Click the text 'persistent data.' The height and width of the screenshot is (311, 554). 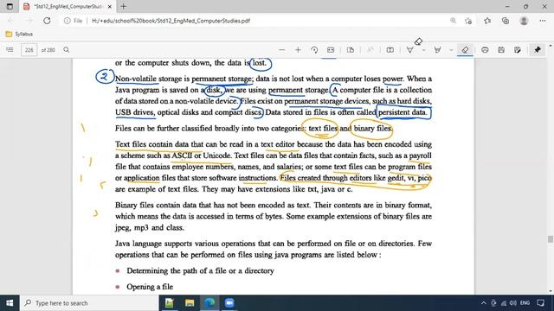pyautogui.click(x=403, y=112)
